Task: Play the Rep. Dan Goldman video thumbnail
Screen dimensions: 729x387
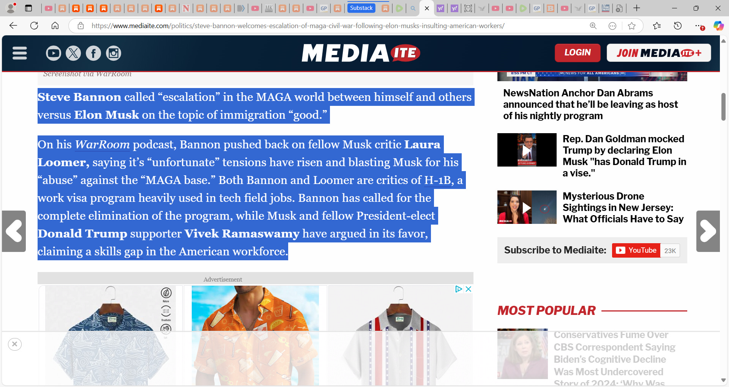Action: [x=527, y=150]
